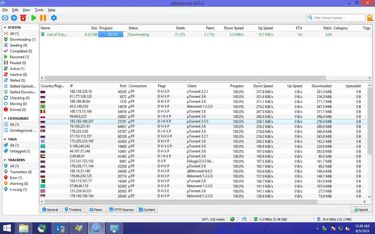Open File Explorer from the taskbar
Image resolution: width=375 pixels, height=234 pixels.
click(x=24, y=228)
